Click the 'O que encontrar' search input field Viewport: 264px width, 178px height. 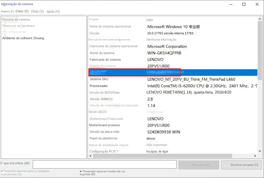104,164
